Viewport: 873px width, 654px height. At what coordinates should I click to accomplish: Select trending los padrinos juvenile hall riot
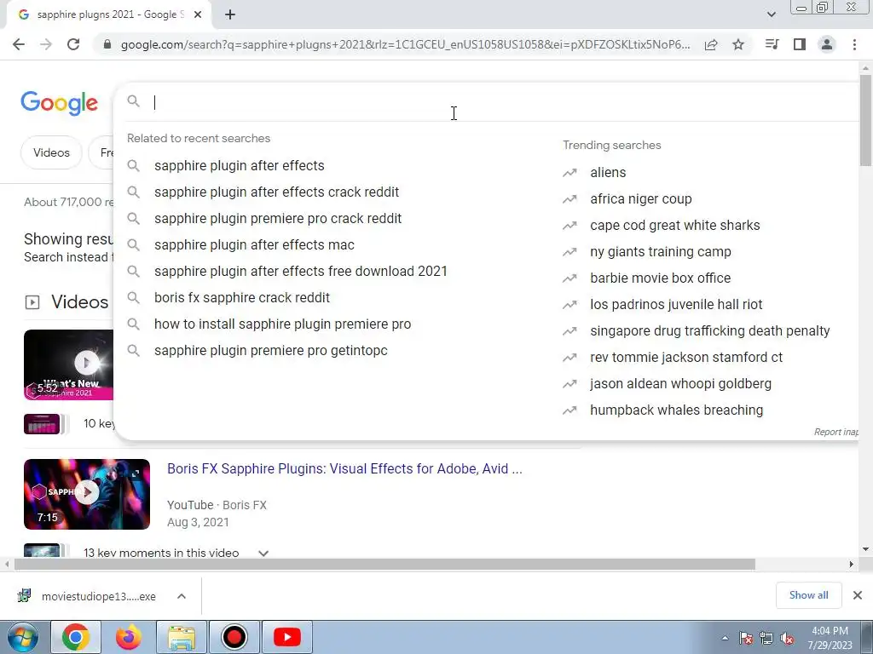[x=676, y=305]
